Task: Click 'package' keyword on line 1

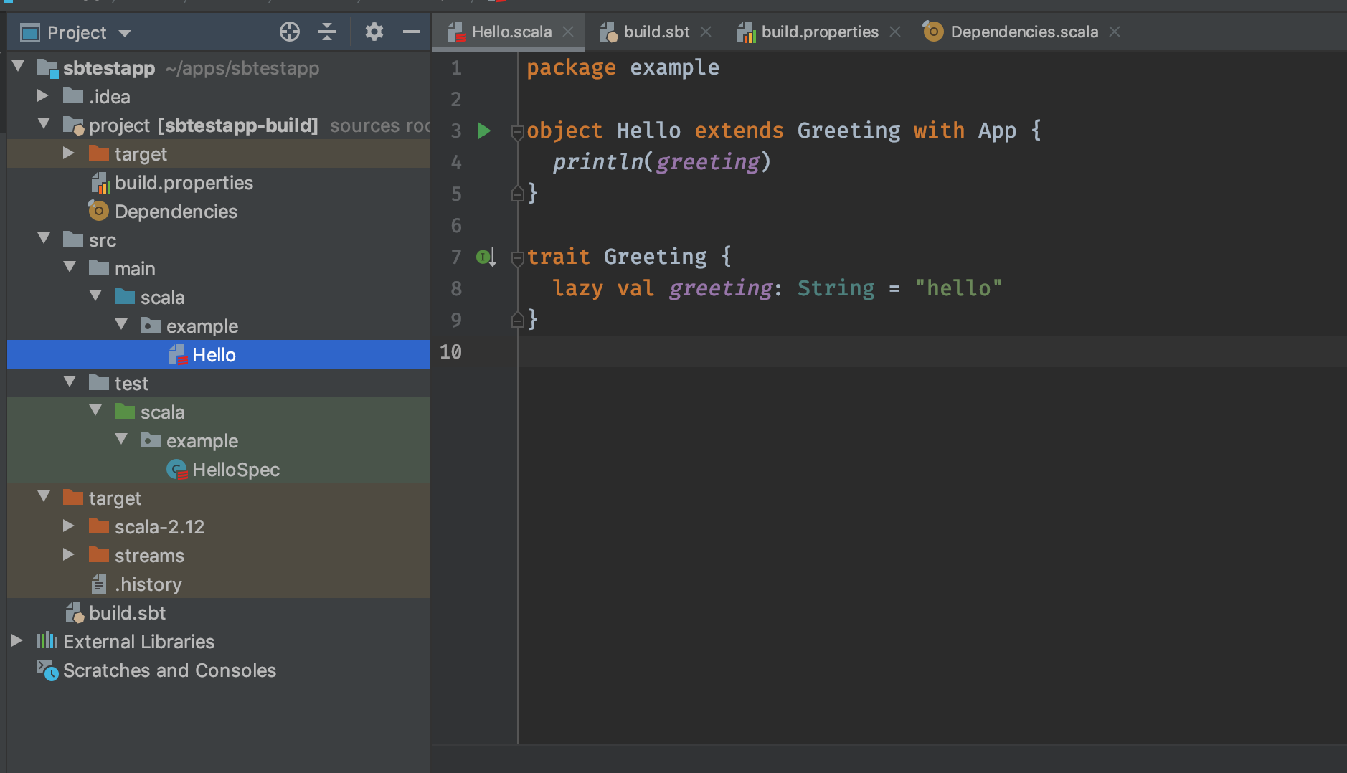Action: pos(571,68)
